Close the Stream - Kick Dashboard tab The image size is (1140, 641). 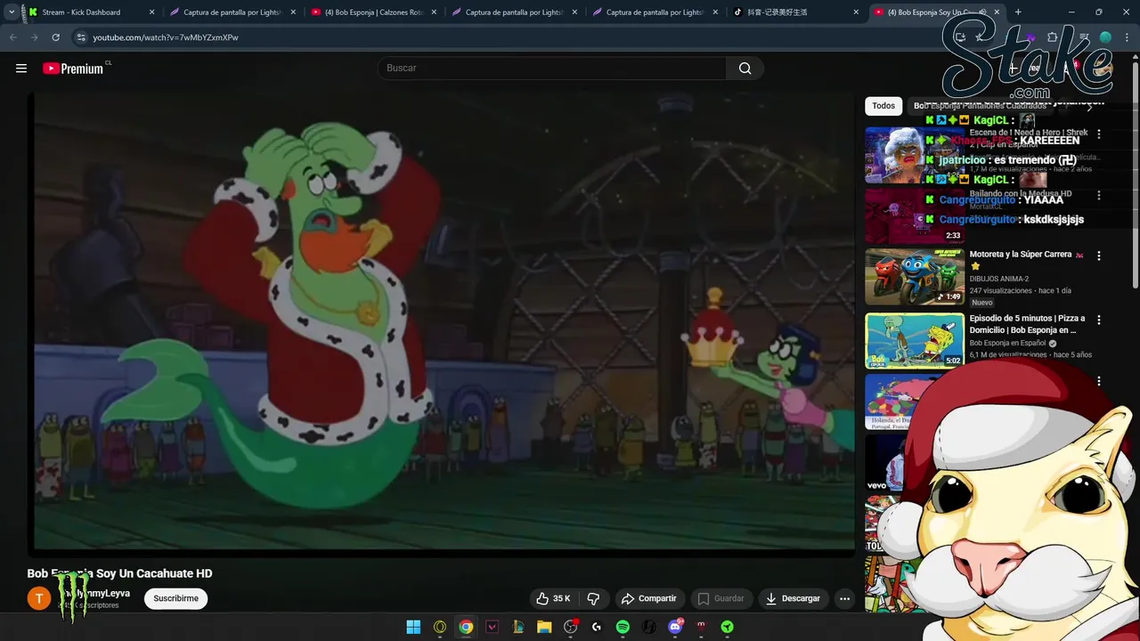coord(151,12)
